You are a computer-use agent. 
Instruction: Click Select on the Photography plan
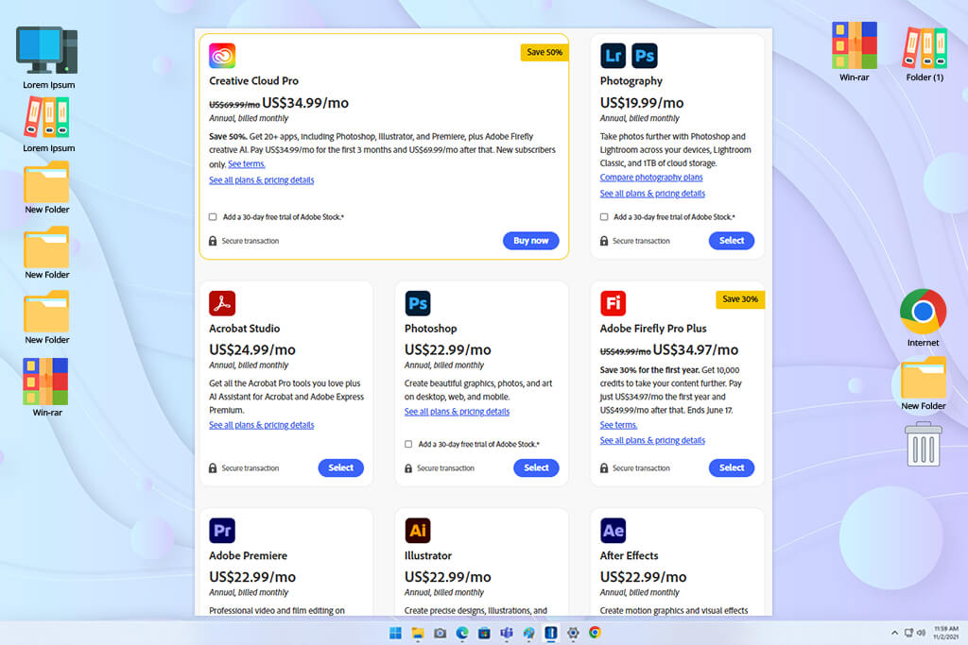coord(732,241)
